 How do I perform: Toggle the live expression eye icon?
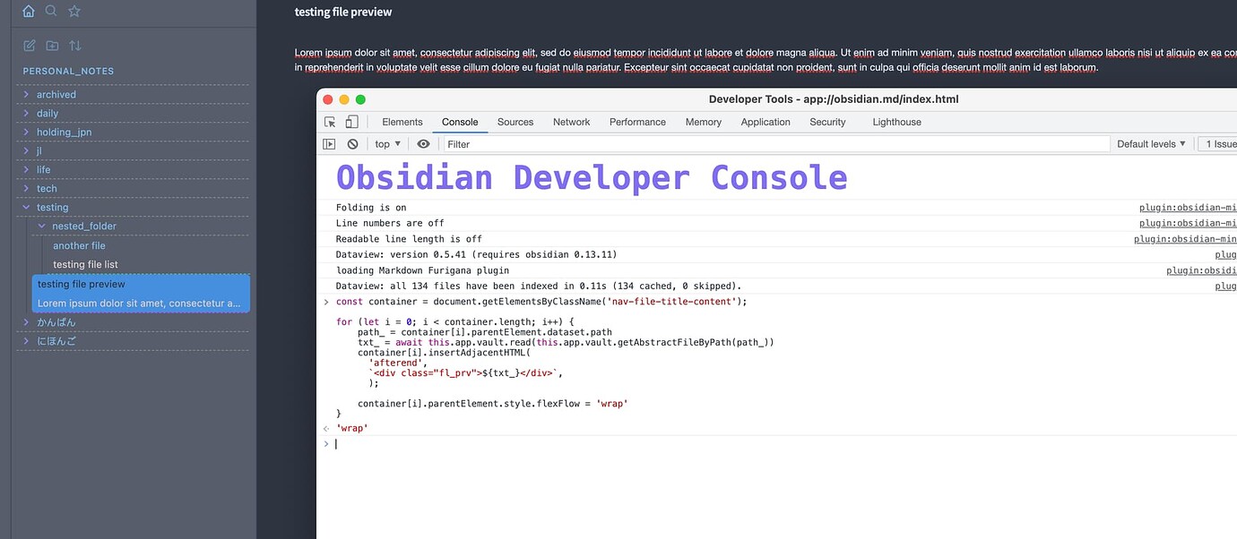(x=423, y=144)
